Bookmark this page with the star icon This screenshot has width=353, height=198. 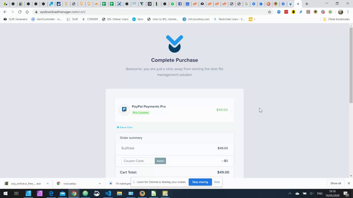click(269, 12)
